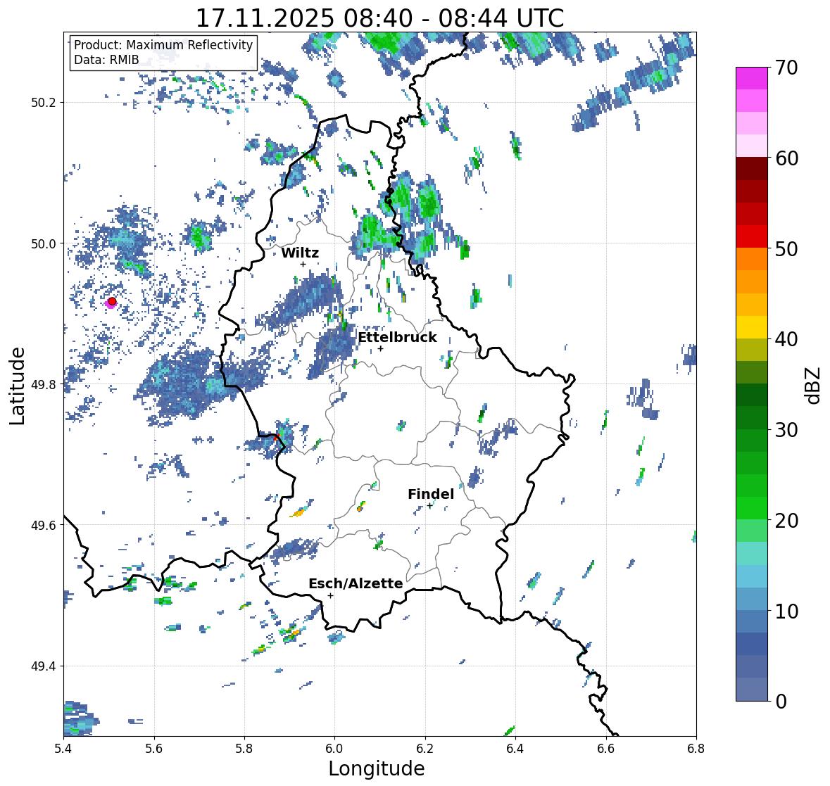
Task: Click the 50 tick on the colorbar
Action: (x=786, y=249)
